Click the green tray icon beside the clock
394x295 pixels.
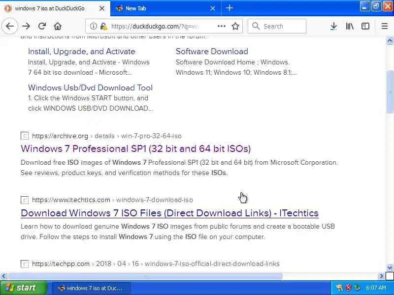tap(357, 288)
